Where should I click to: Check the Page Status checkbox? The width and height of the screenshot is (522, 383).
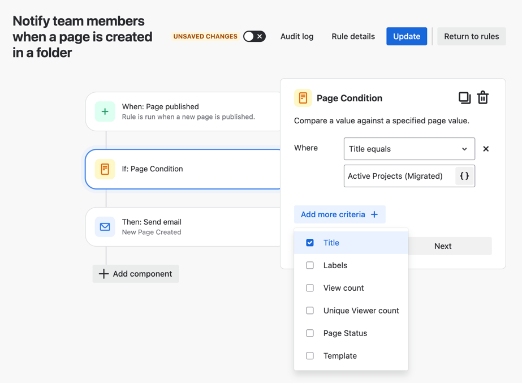(309, 333)
